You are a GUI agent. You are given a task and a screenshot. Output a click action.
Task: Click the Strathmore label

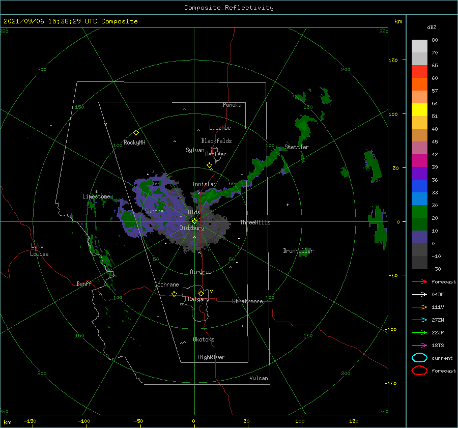[x=247, y=301]
